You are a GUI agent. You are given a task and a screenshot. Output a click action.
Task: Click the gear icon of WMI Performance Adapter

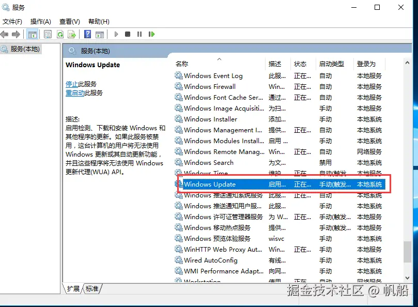point(178,271)
